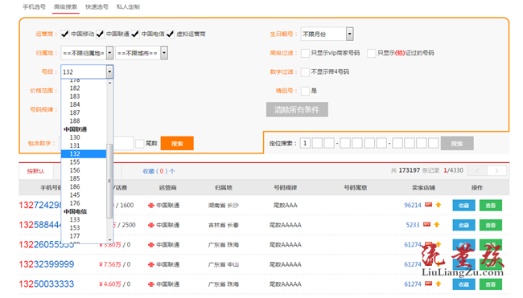The image size is (523, 298).
Task: Uncheck 中国电信 operator checkbox
Action: click(x=134, y=34)
